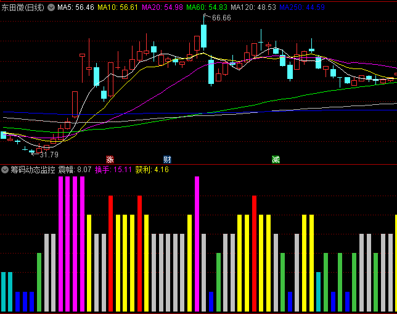This screenshot has height=314, width=397.
Task: Click the 31.79 low price annotation
Action: point(49,155)
